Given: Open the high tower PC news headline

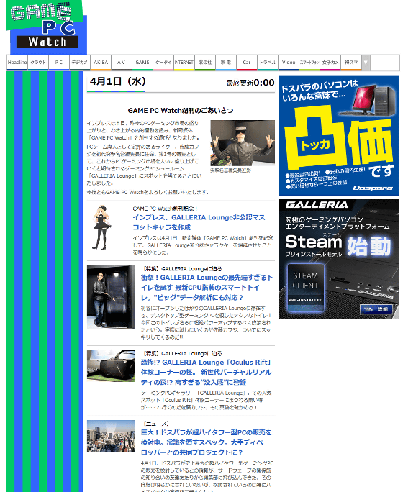Looking at the screenshot, I should 207,442.
